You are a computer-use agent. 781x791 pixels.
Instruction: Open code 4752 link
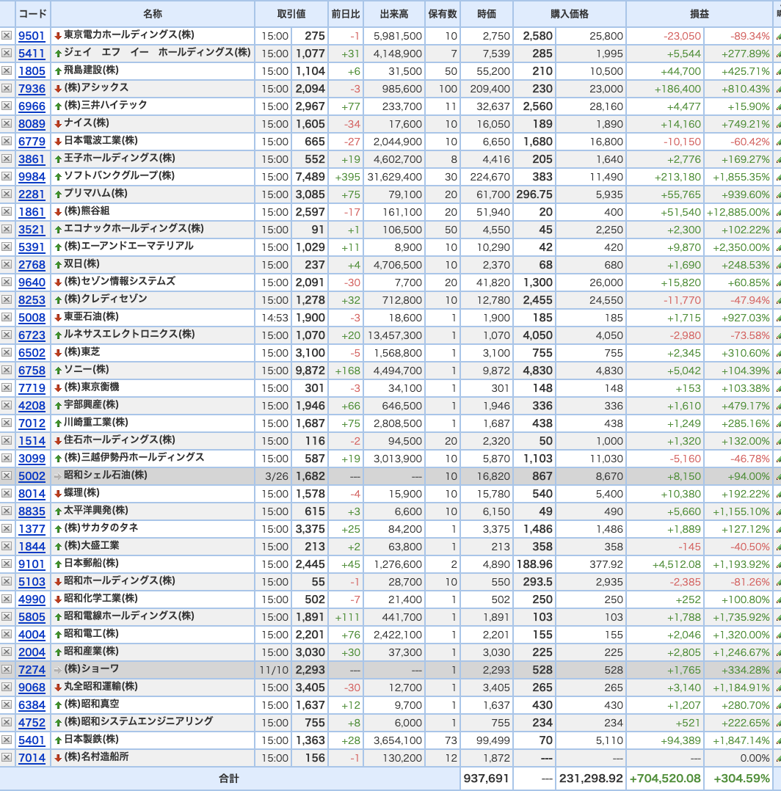[x=32, y=723]
